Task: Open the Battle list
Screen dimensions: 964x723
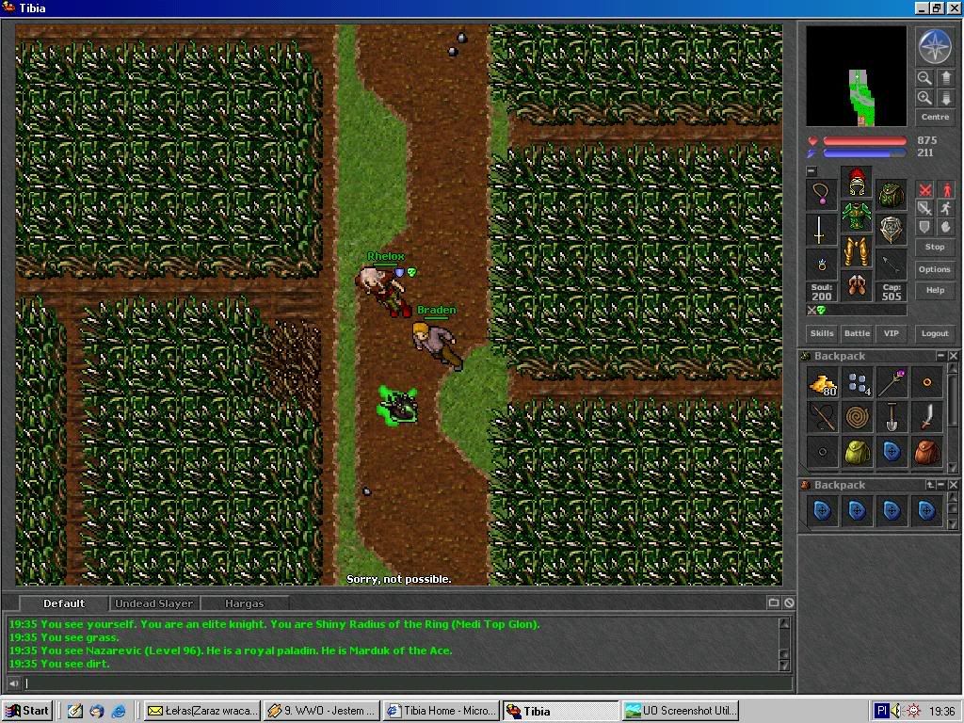Action: click(x=857, y=333)
